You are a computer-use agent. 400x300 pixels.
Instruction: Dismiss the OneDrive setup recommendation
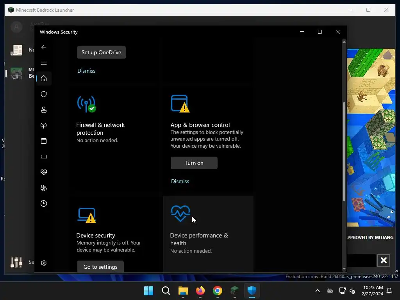(86, 71)
